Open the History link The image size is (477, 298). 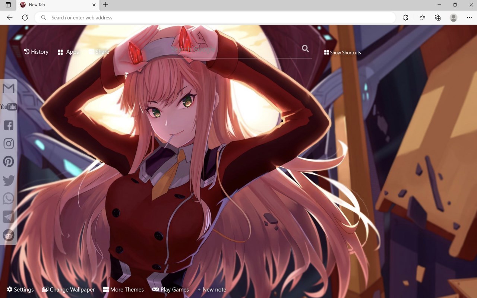tap(36, 52)
